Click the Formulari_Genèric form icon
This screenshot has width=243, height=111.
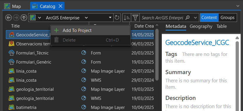click(x=11, y=62)
